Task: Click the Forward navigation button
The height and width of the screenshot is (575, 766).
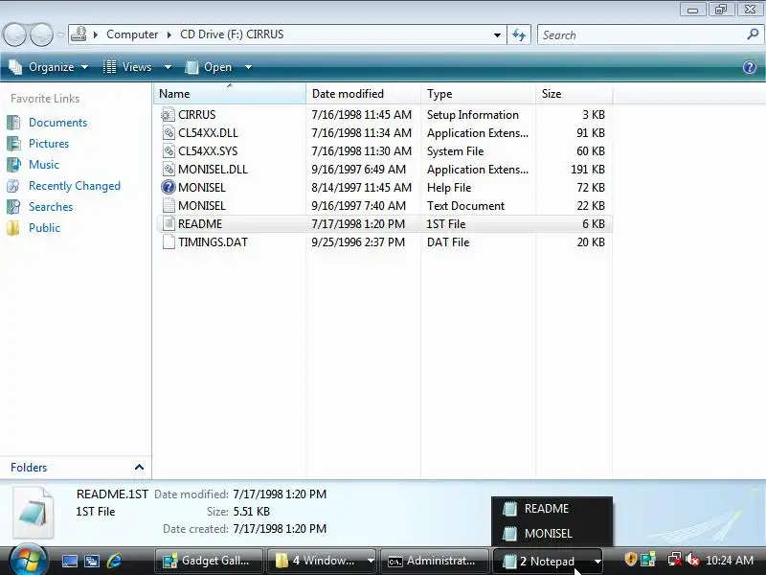Action: point(41,35)
